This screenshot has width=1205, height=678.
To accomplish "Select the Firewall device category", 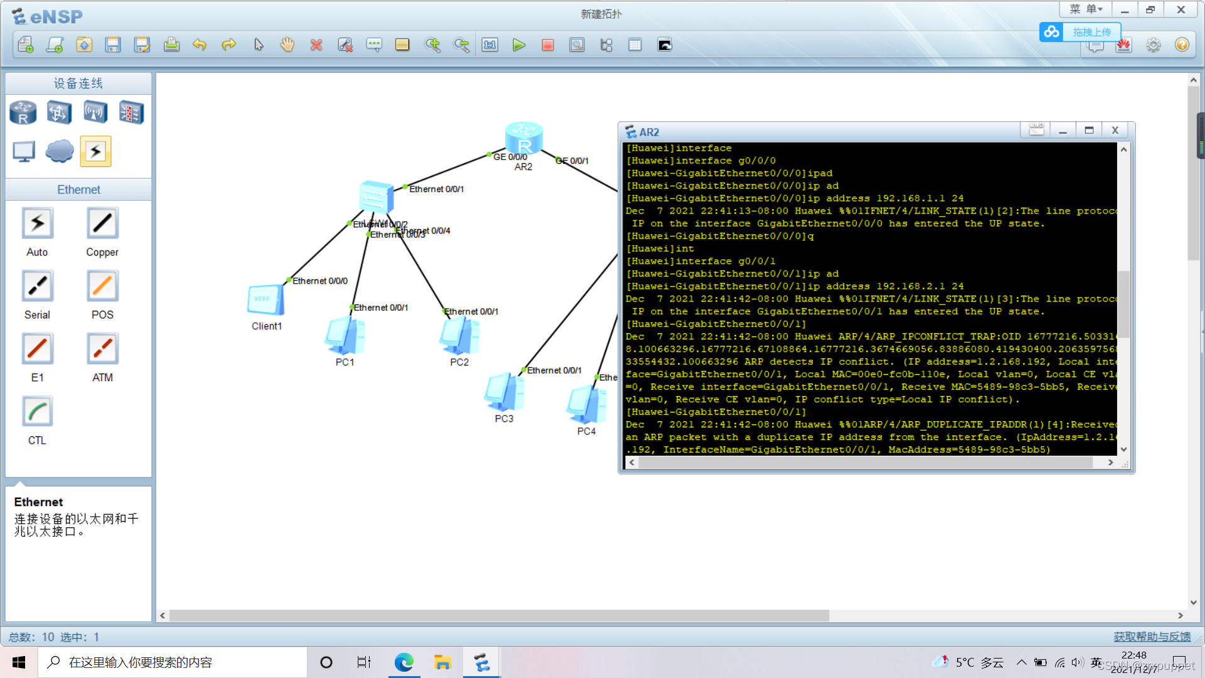I will pos(131,113).
